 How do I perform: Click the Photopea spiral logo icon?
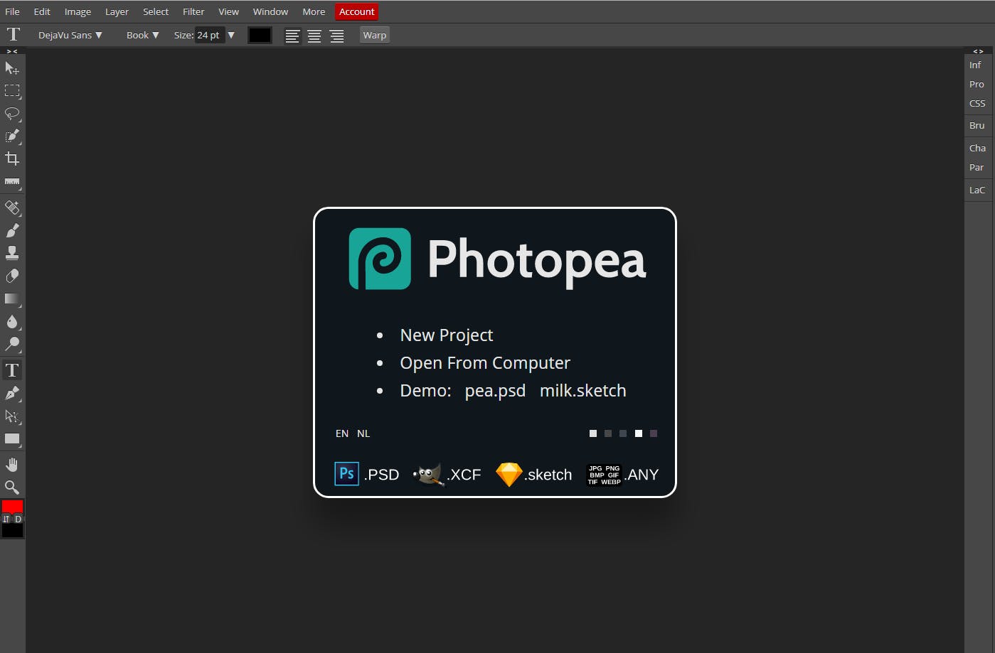click(380, 259)
